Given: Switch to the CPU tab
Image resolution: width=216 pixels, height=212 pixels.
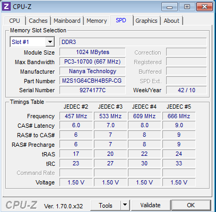Looking at the screenshot, I should 14,21.
